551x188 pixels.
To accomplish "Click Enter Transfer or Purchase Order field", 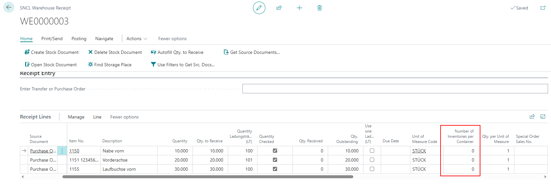I will click(395, 89).
